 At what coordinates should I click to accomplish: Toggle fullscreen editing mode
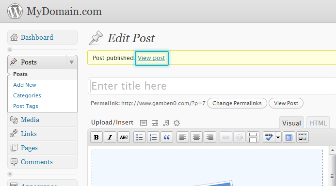(289, 137)
